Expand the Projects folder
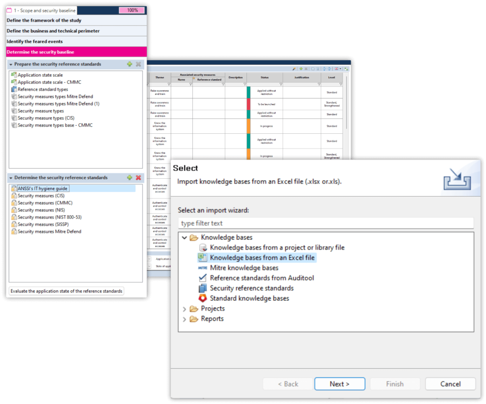Image resolution: width=486 pixels, height=404 pixels. [x=184, y=309]
